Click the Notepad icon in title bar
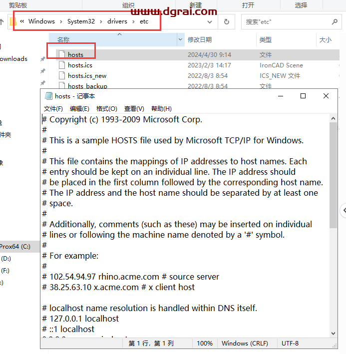This screenshot has height=354, width=346. pos(48,96)
